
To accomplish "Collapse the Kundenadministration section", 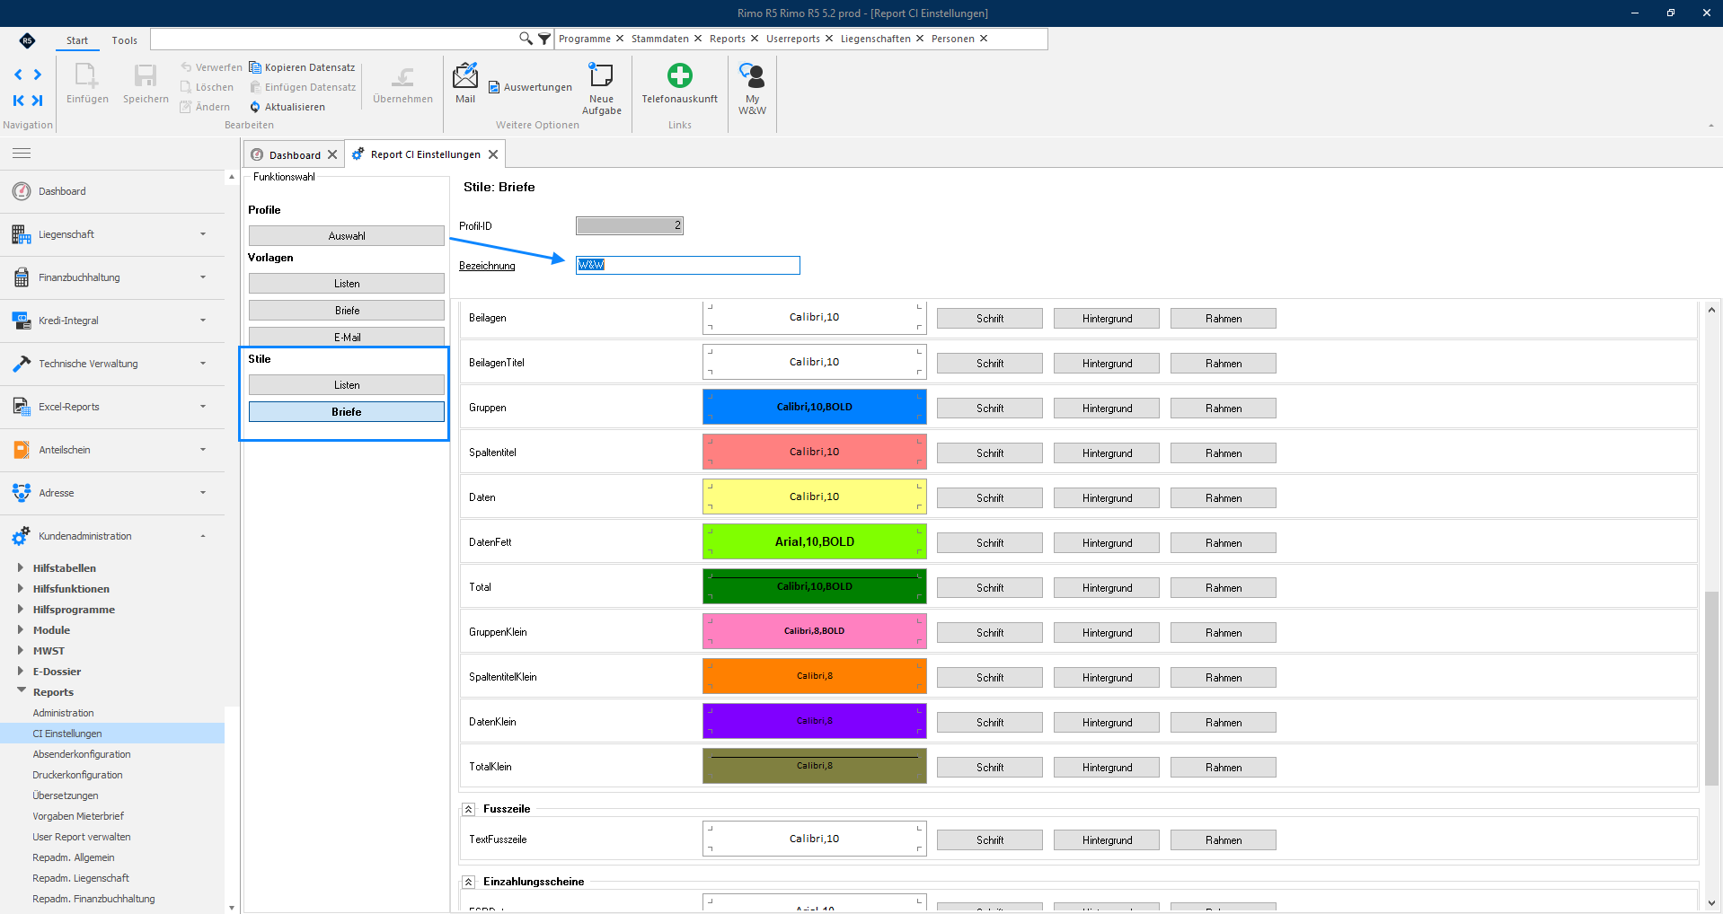I will coord(112,536).
